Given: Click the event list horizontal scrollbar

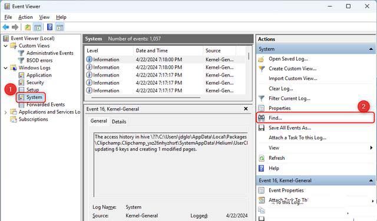Looking at the screenshot, I should (x=145, y=98).
